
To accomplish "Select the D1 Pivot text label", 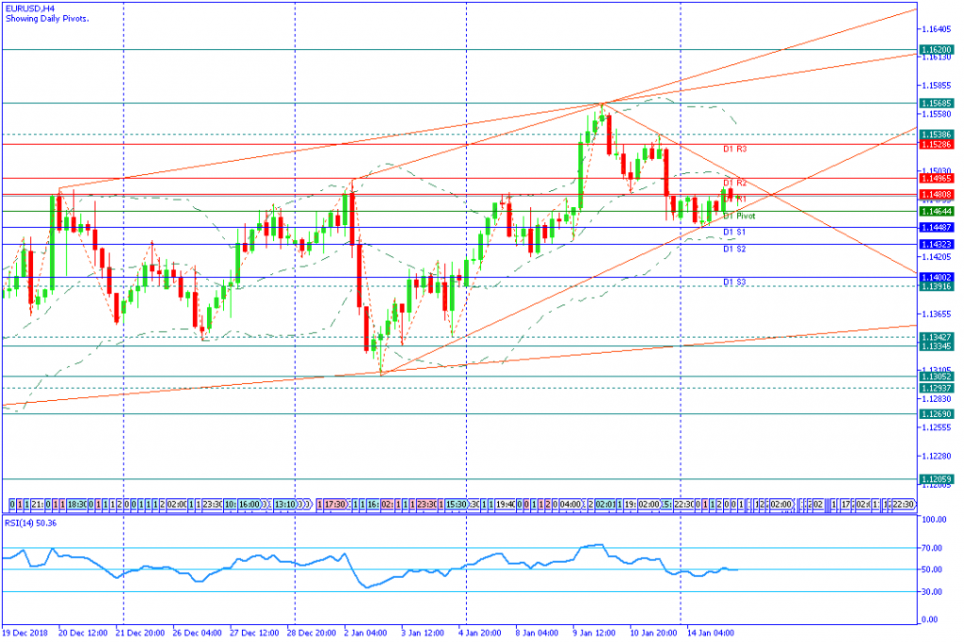I will (739, 217).
